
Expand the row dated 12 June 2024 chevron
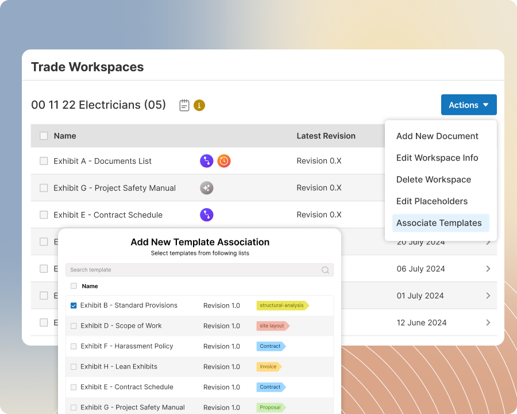(488, 323)
